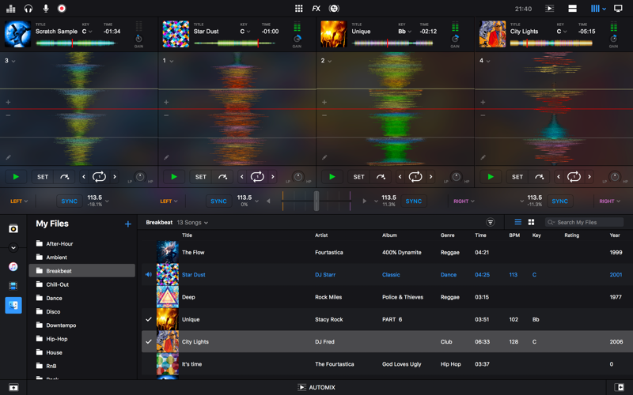Screen dimensions: 633x395
Task: Click the Unique track overview waveform
Action: (x=392, y=43)
